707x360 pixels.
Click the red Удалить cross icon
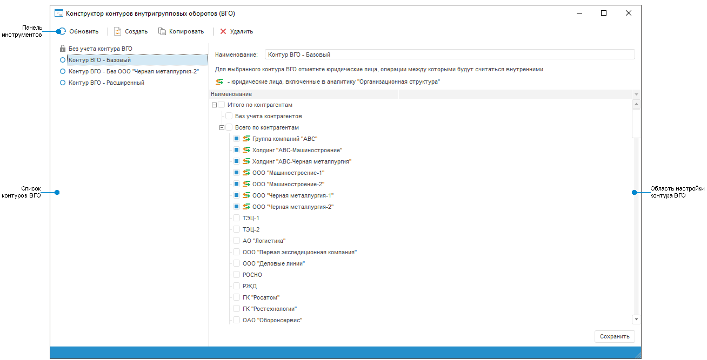pyautogui.click(x=223, y=31)
